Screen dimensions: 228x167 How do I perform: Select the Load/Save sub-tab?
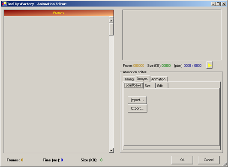133,85
